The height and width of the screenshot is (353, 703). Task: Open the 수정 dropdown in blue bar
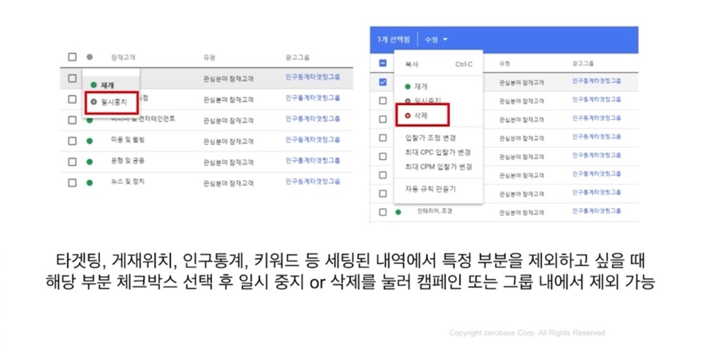[x=436, y=40]
